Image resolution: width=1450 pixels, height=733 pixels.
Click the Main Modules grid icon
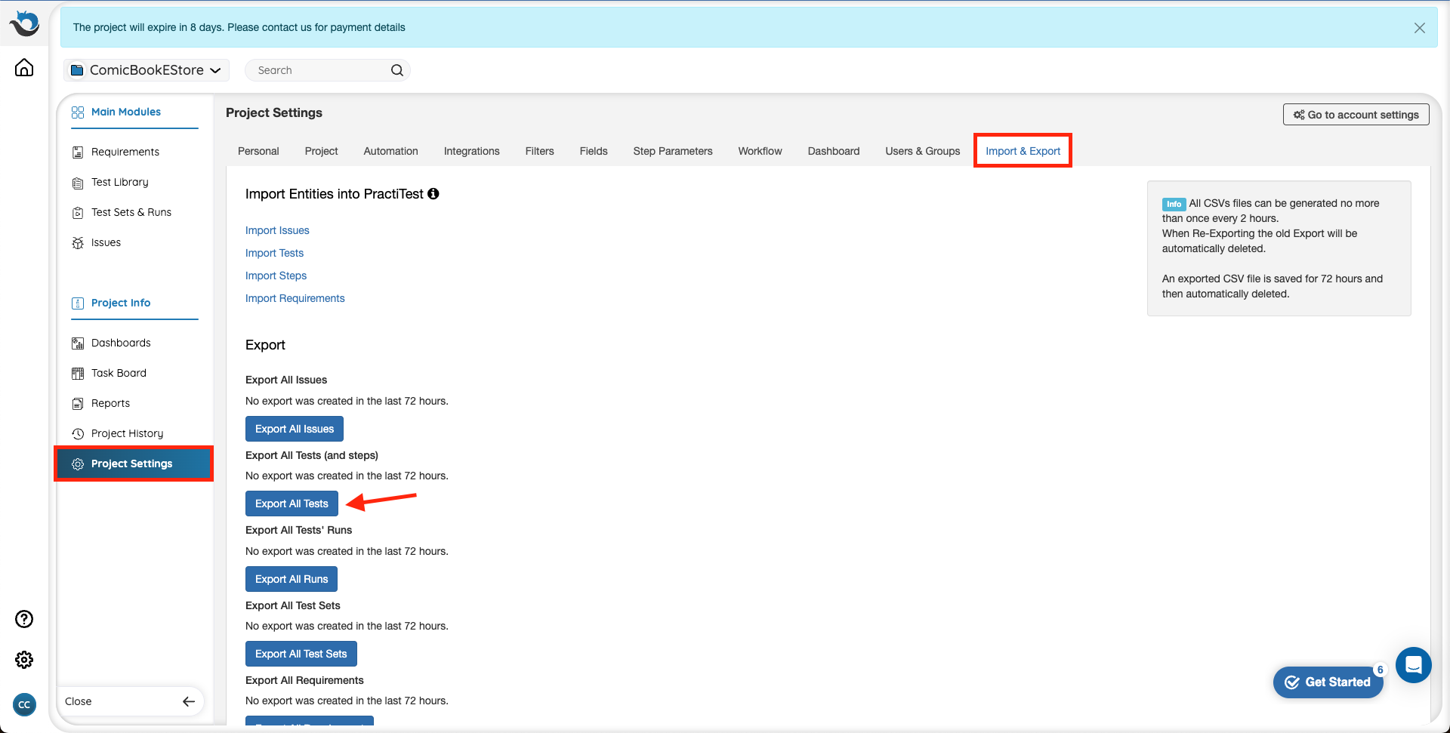click(78, 112)
